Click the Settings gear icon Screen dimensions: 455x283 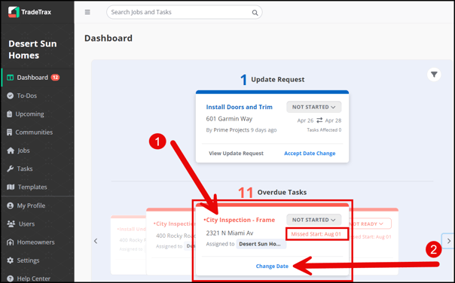click(10, 260)
